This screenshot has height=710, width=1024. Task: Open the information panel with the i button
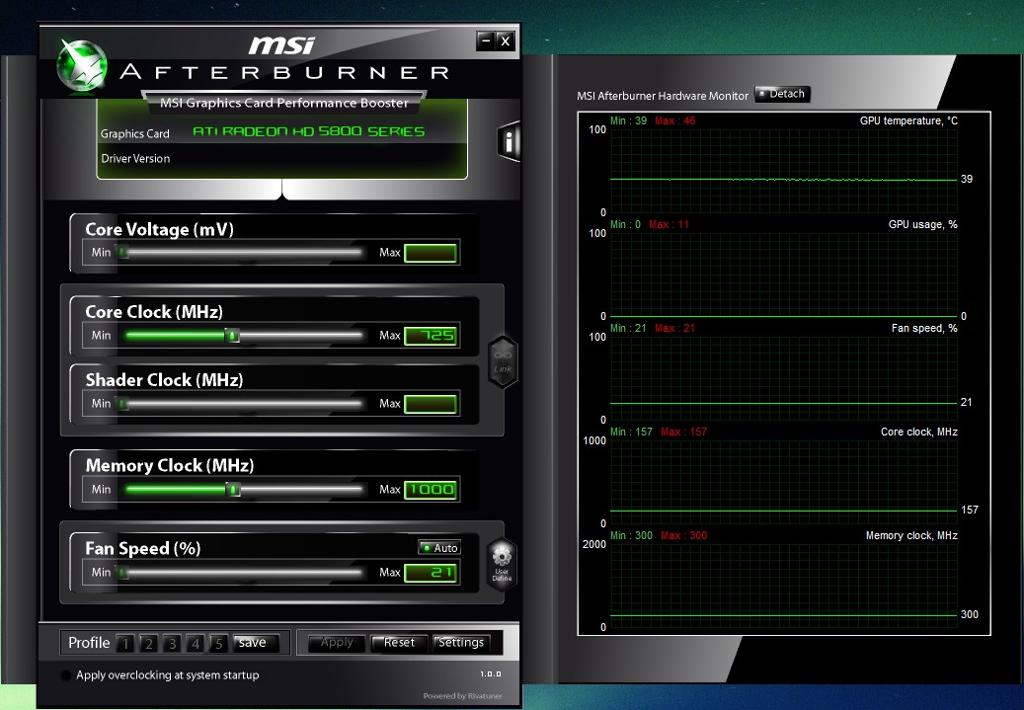(509, 140)
